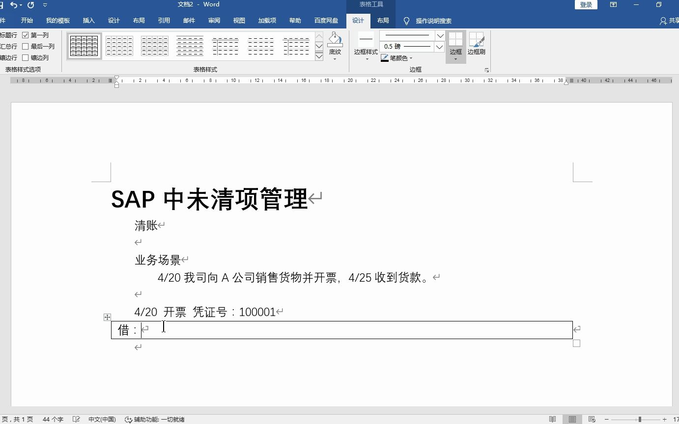
Task: Click the zoom out minus button
Action: pyautogui.click(x=607, y=420)
